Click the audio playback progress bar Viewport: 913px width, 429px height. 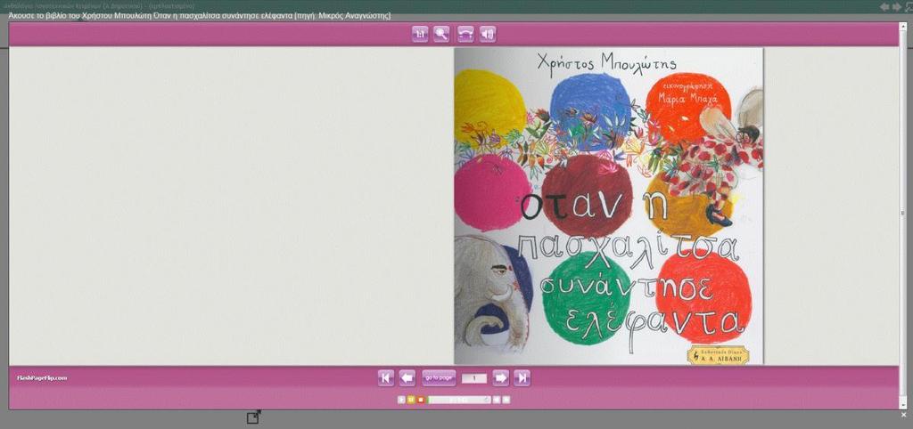[459, 400]
